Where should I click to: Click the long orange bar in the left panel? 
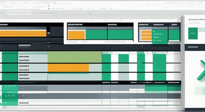[x=23, y=33]
